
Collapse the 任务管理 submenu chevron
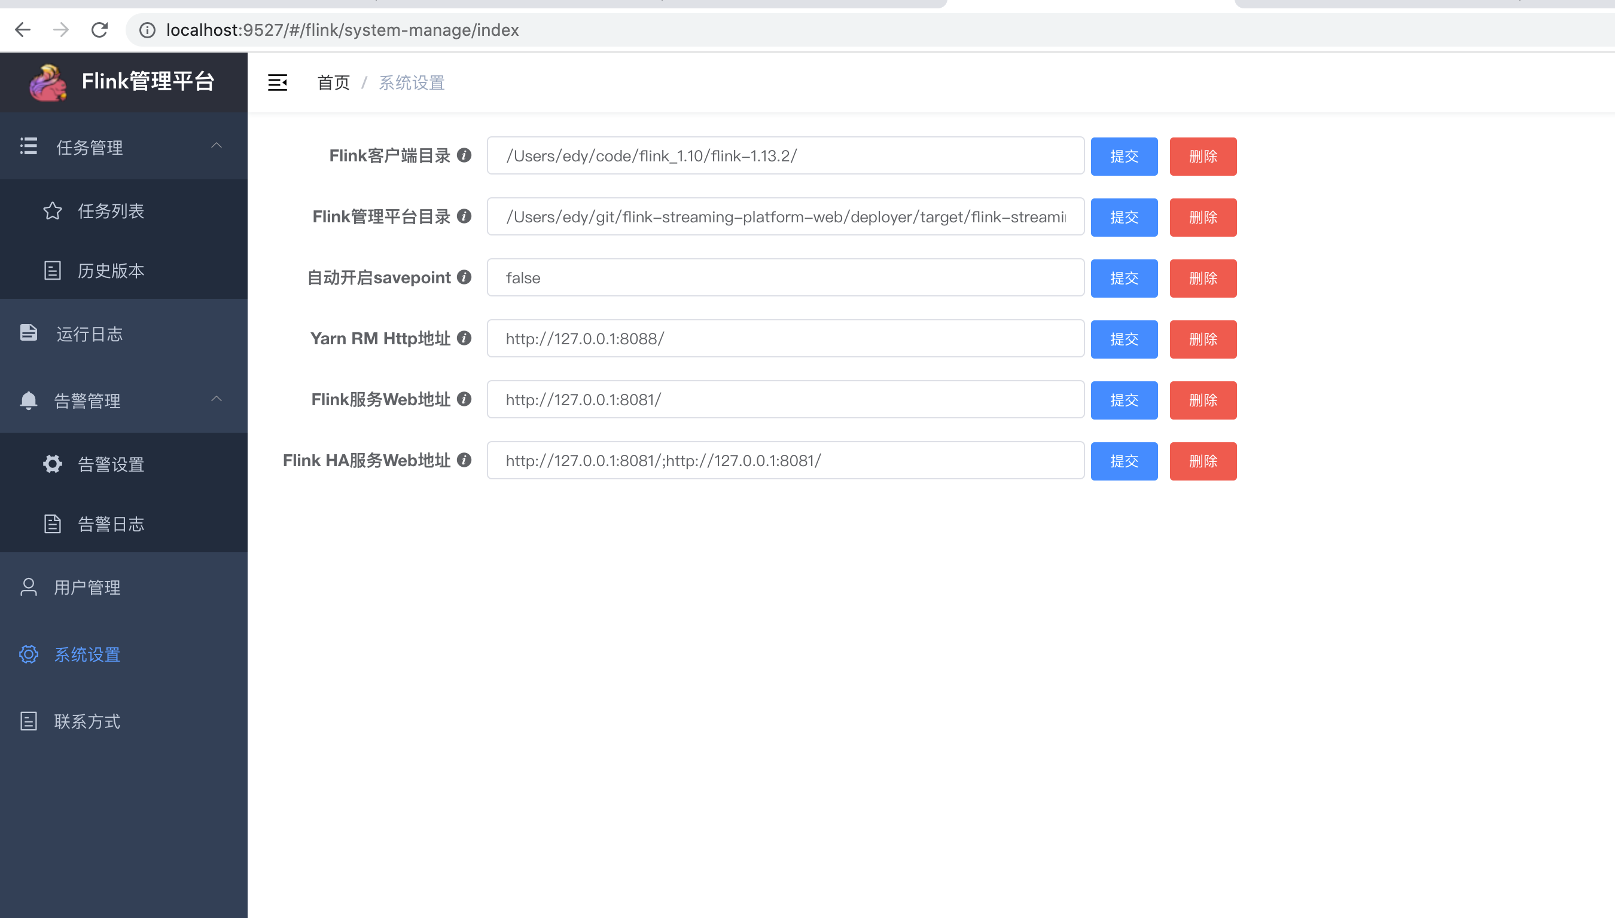[x=217, y=146]
